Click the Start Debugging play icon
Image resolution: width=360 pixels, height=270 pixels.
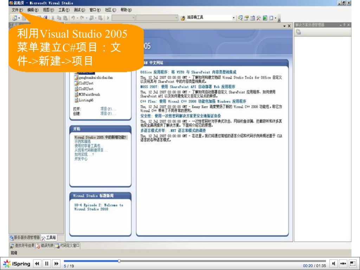point(108,18)
